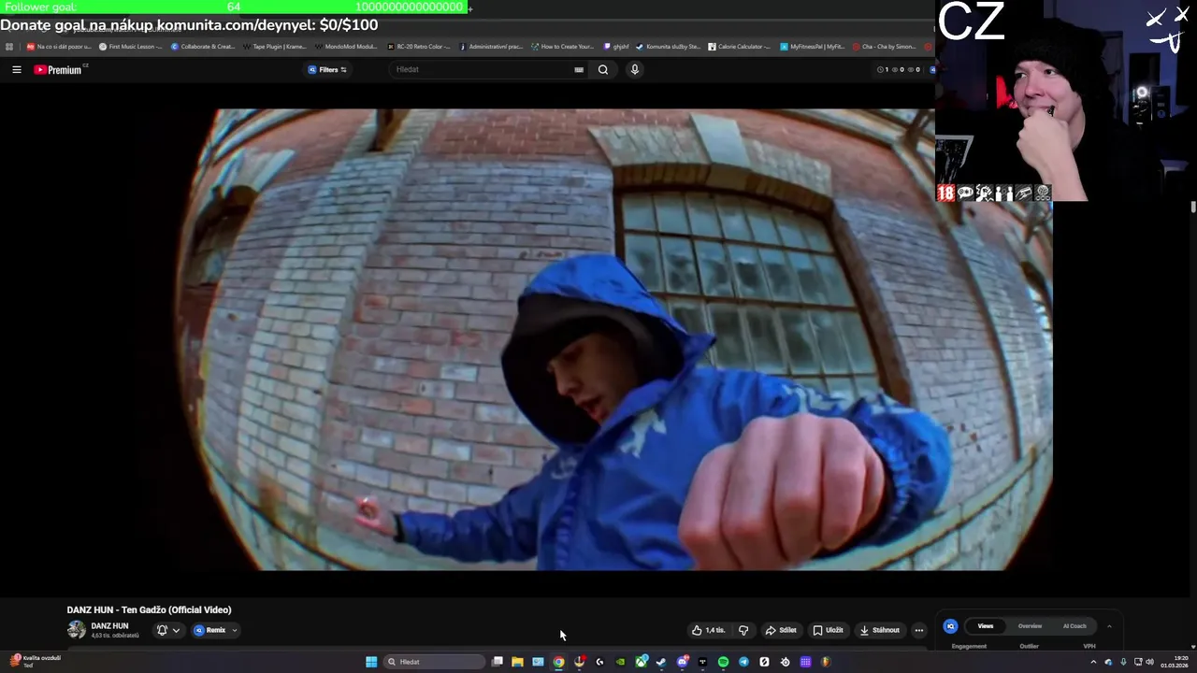Open Google Chrome in the taskbar

(x=558, y=662)
